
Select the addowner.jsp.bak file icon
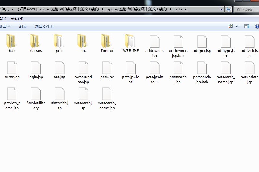[x=178, y=42]
